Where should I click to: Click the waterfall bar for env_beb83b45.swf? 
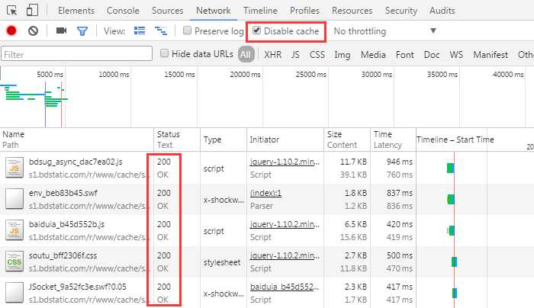click(x=451, y=200)
